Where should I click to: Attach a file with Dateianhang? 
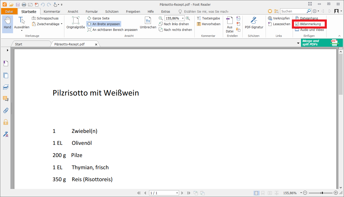point(306,18)
